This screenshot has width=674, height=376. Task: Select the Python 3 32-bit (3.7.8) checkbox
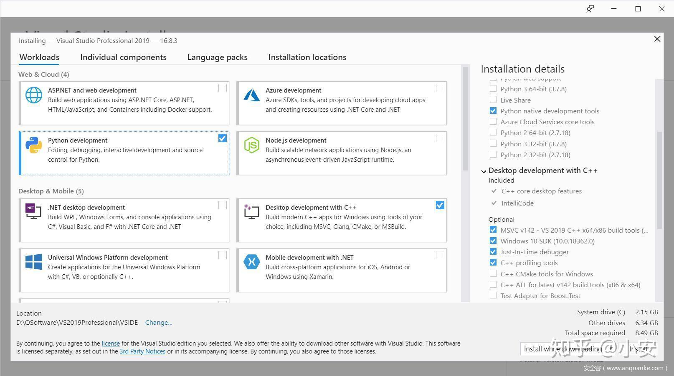(493, 144)
